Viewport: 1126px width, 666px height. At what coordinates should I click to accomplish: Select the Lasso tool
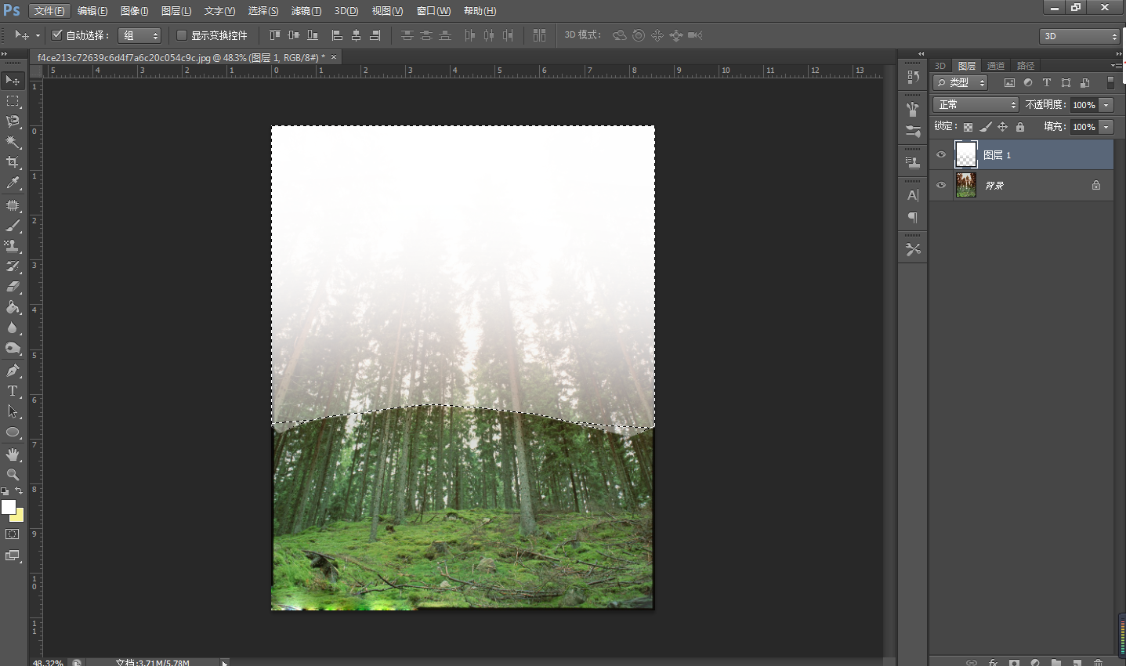click(13, 121)
